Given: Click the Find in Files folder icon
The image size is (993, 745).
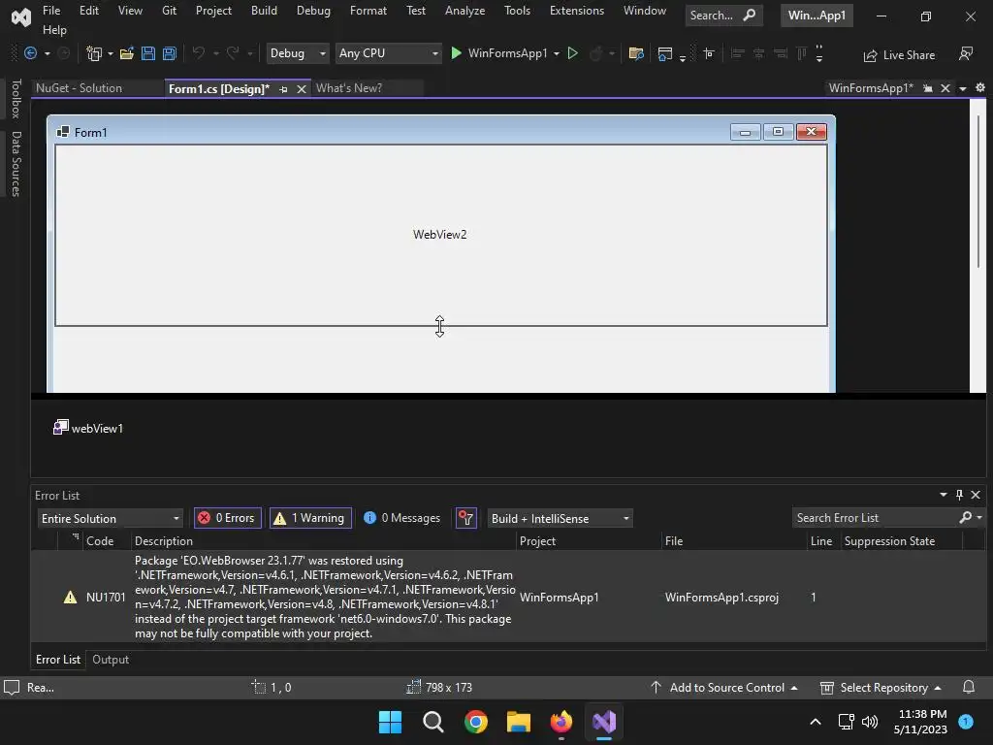Looking at the screenshot, I should (636, 54).
